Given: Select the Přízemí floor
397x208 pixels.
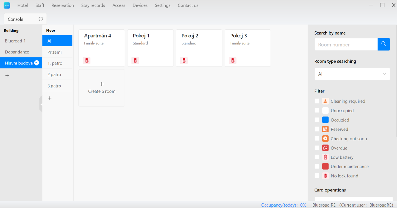Looking at the screenshot, I should [55, 52].
